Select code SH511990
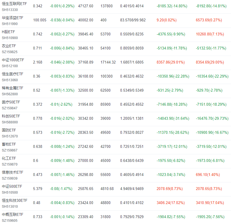Viewport: 231px width, 224px height. (10, 24)
